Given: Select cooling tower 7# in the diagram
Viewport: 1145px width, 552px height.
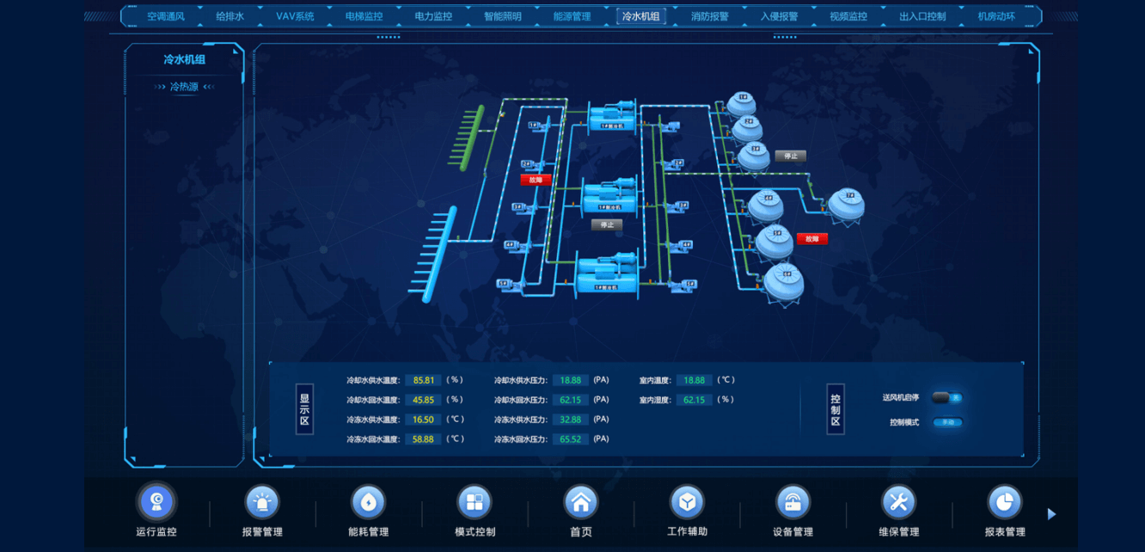Looking at the screenshot, I should click(846, 205).
